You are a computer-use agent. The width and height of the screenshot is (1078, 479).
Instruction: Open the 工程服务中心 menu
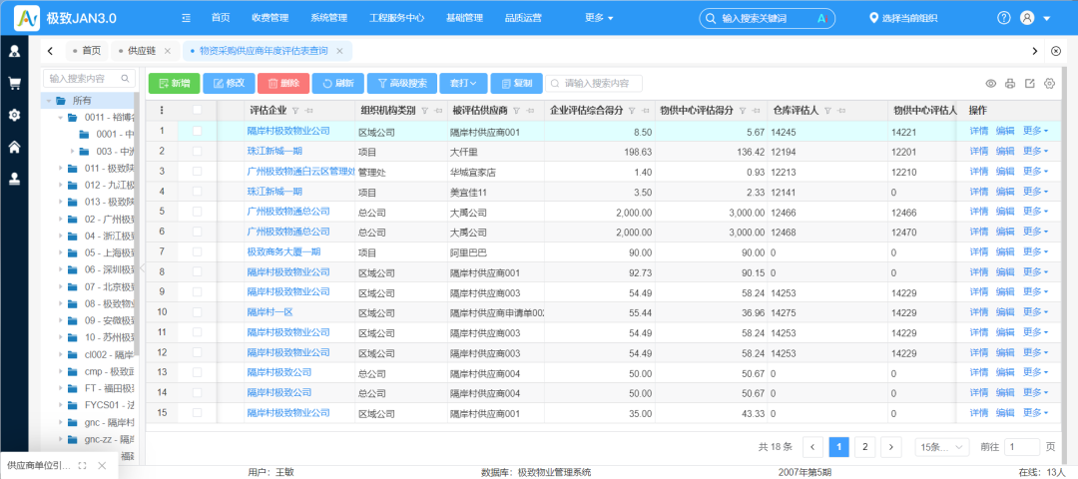point(396,19)
